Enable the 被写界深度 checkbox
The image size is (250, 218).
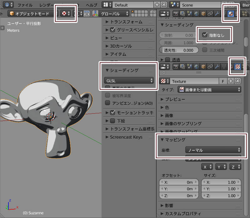pos(107,96)
